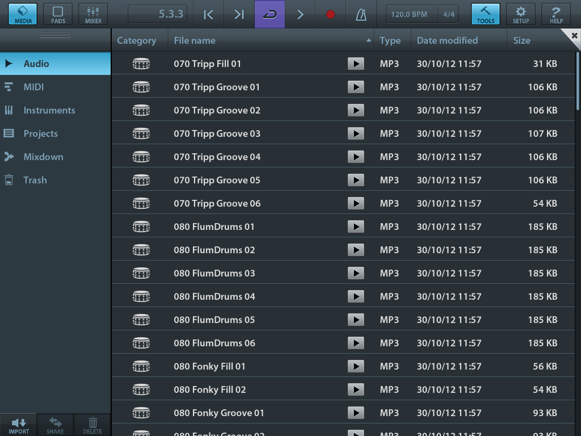
Task: Import a new audio file
Action: 18,425
